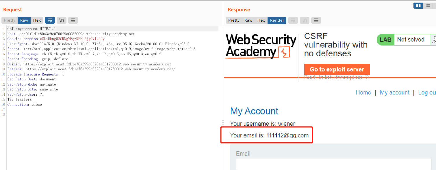Viewport: 436px width, 170px height.
Task: Click Response panel word wrap icon
Action: coord(293,20)
